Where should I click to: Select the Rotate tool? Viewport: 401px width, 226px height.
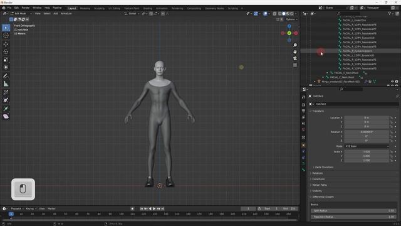[x=6, y=51]
